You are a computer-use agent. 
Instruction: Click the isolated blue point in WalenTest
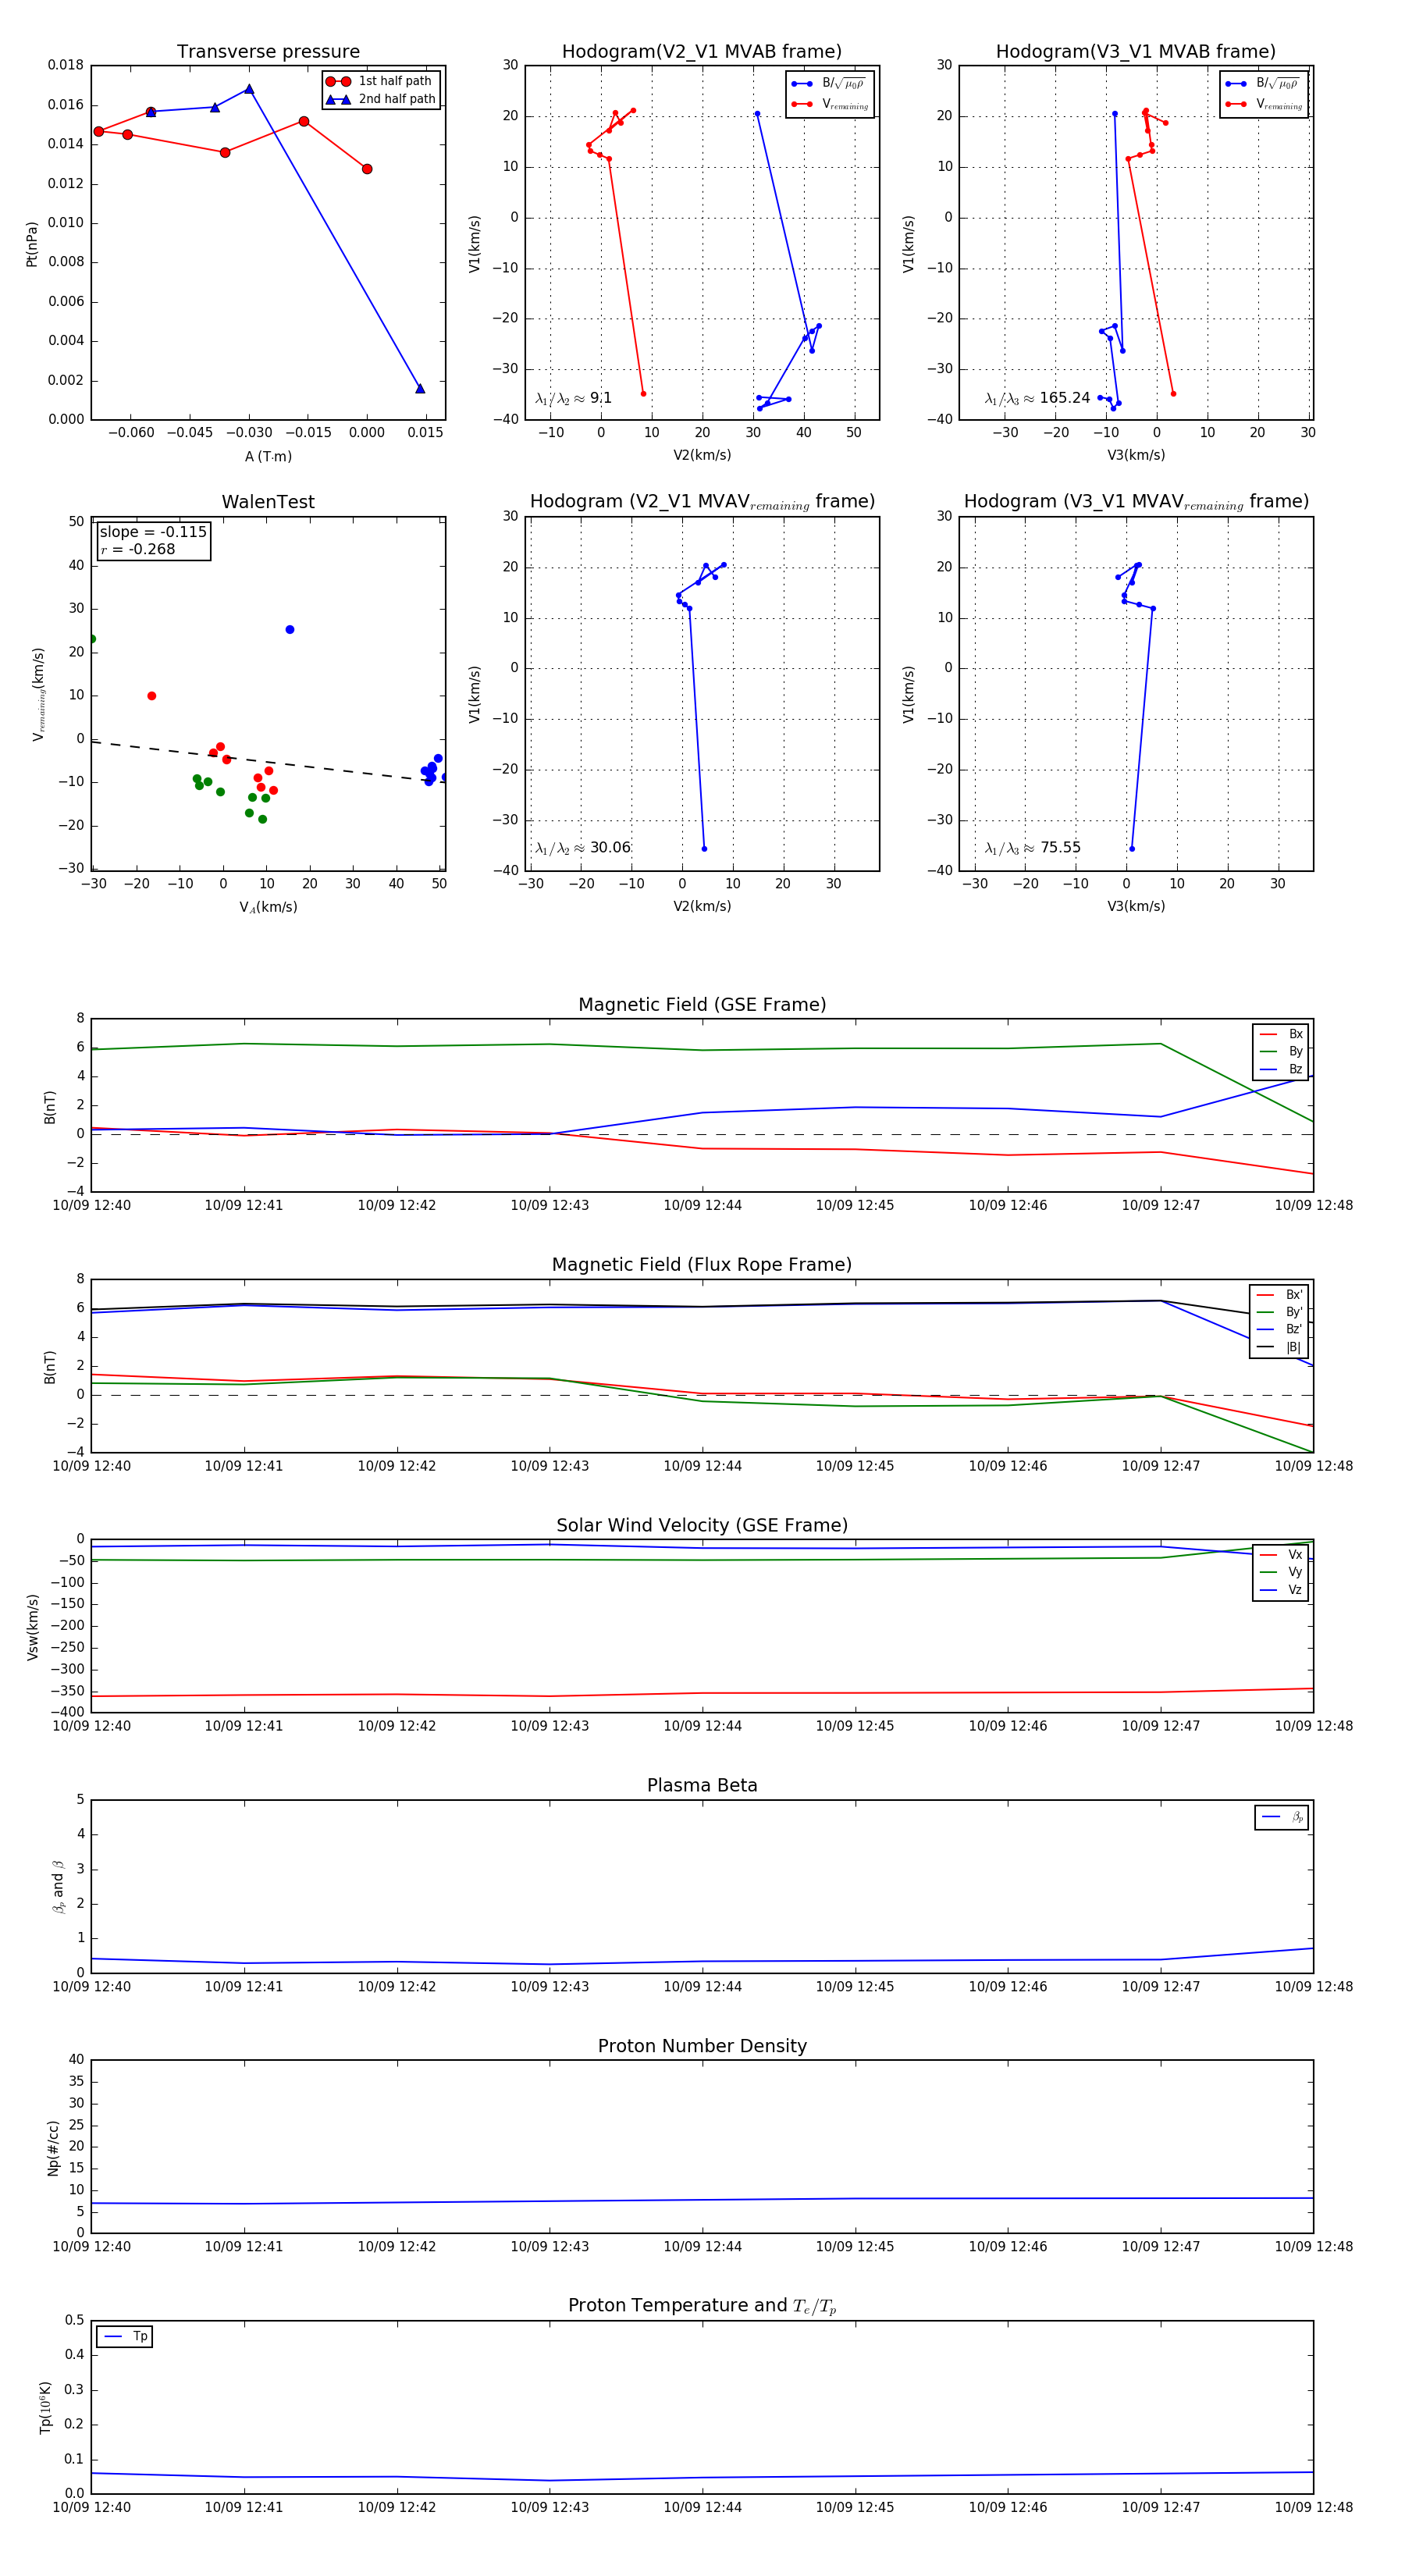(x=290, y=630)
